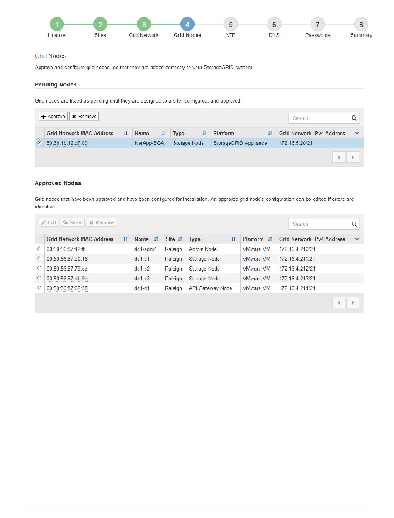Sort Pending Nodes by MAC Address
Image resolution: width=394 pixels, height=518 pixels.
(126, 133)
